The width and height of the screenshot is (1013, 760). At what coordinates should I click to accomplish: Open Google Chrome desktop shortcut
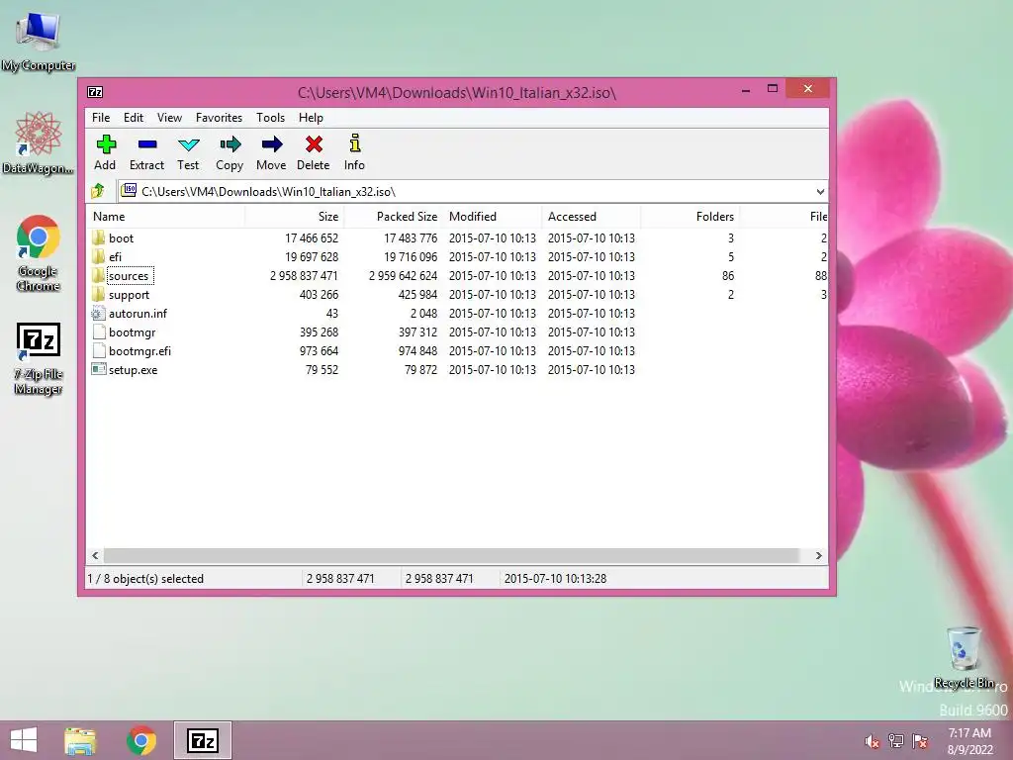tap(39, 253)
